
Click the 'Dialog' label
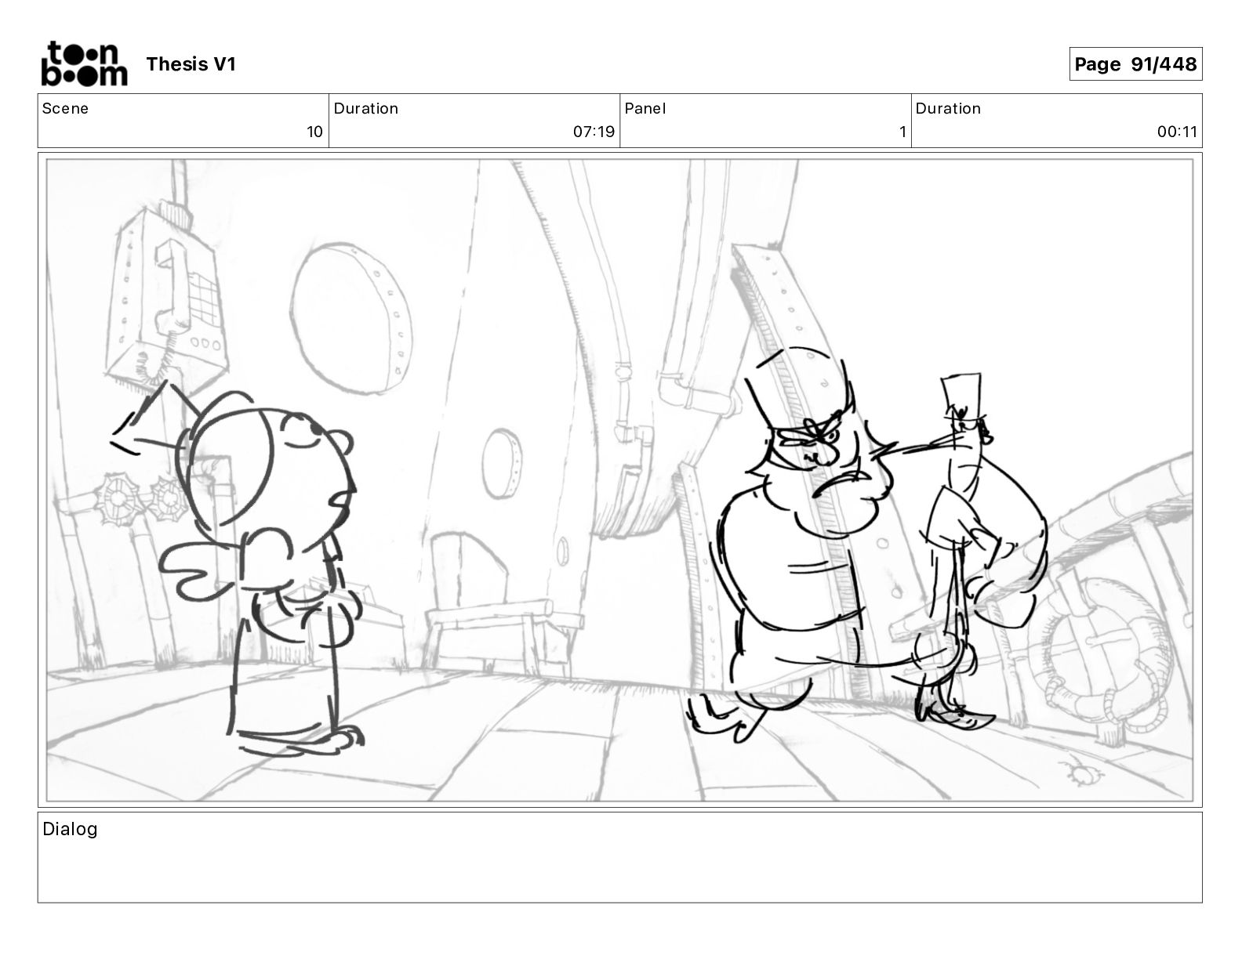click(x=70, y=829)
